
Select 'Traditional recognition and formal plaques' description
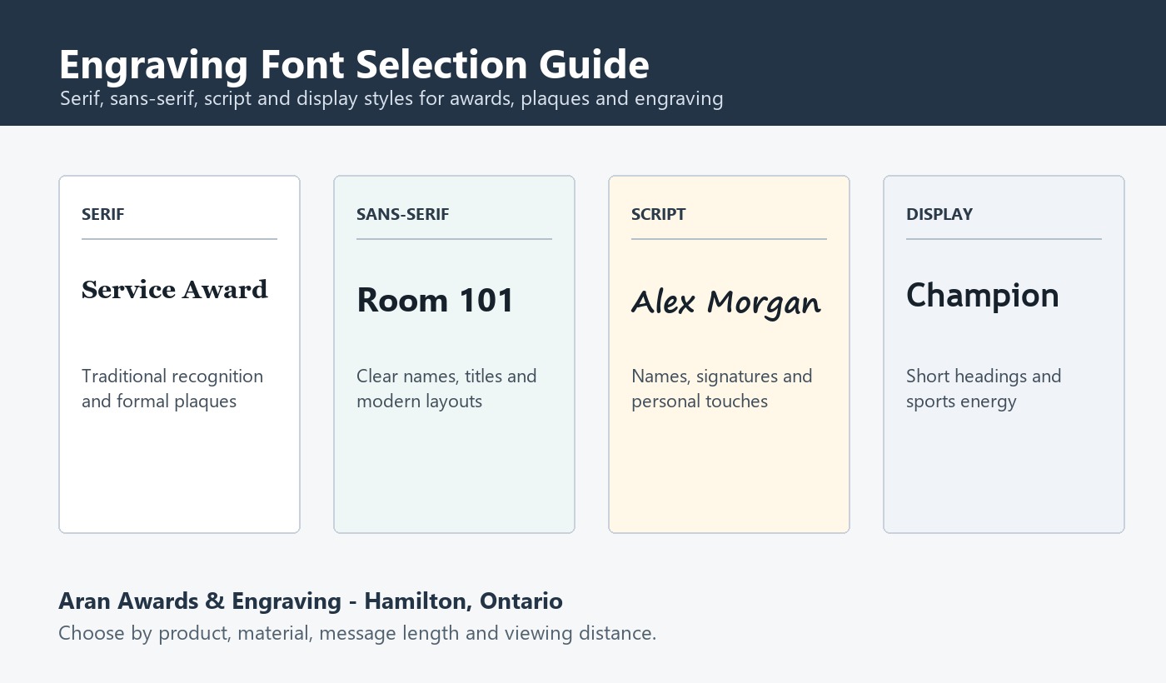tap(172, 388)
